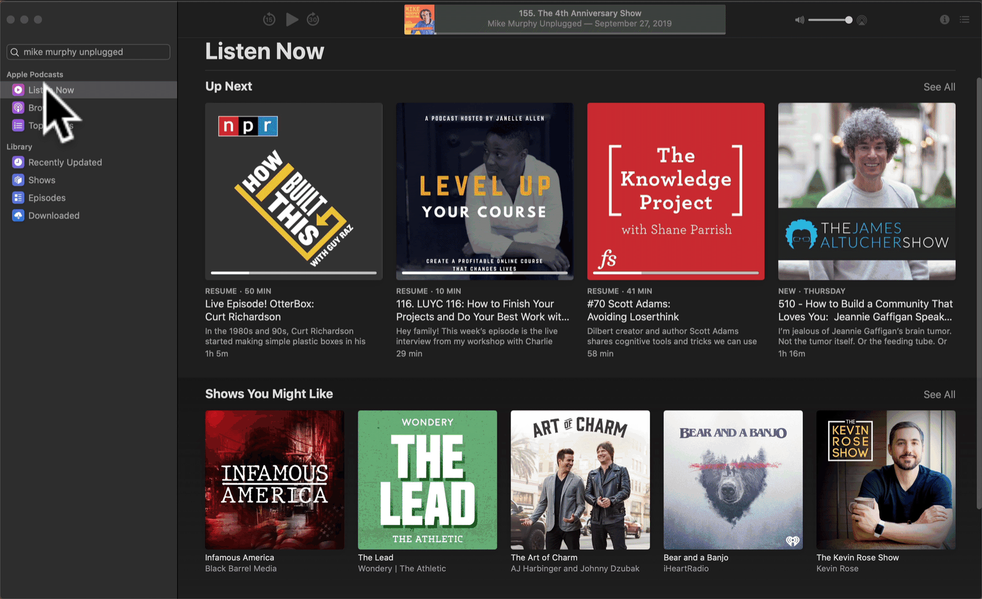Click the 'Infamous America' show name
Image resolution: width=982 pixels, height=599 pixels.
click(239, 557)
